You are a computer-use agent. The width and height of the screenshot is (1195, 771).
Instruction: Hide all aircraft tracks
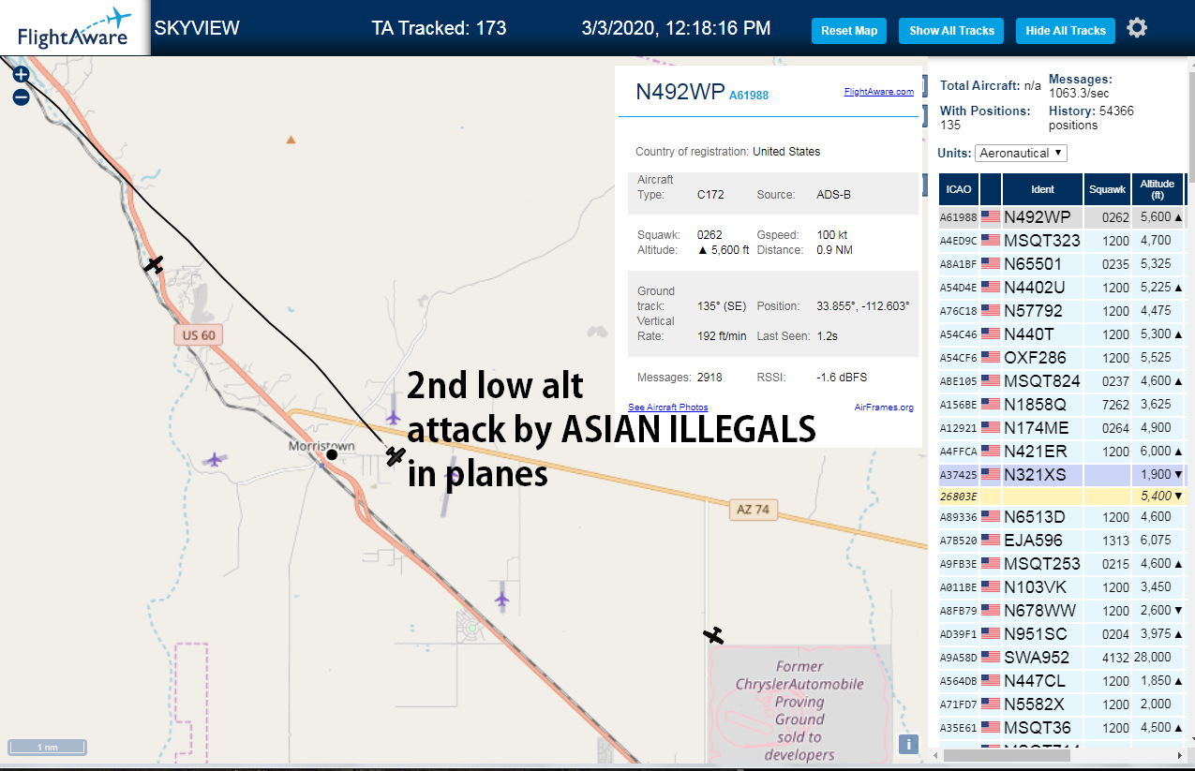tap(1066, 31)
